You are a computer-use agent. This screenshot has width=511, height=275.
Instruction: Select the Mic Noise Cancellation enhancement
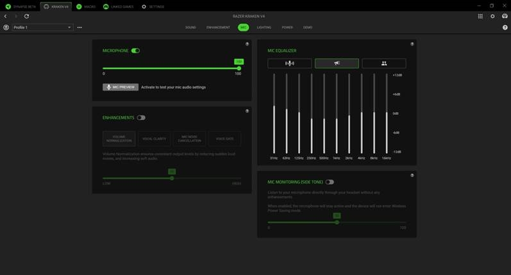coord(189,139)
